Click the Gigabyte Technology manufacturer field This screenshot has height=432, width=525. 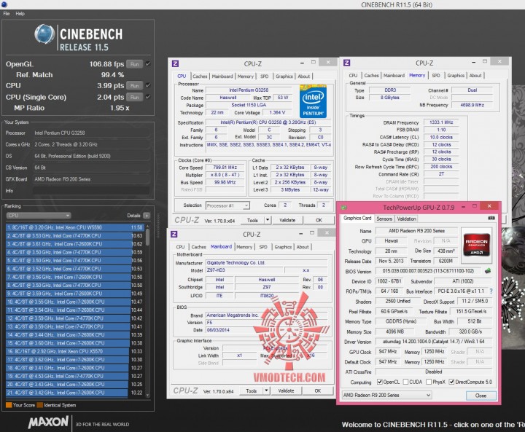267,263
